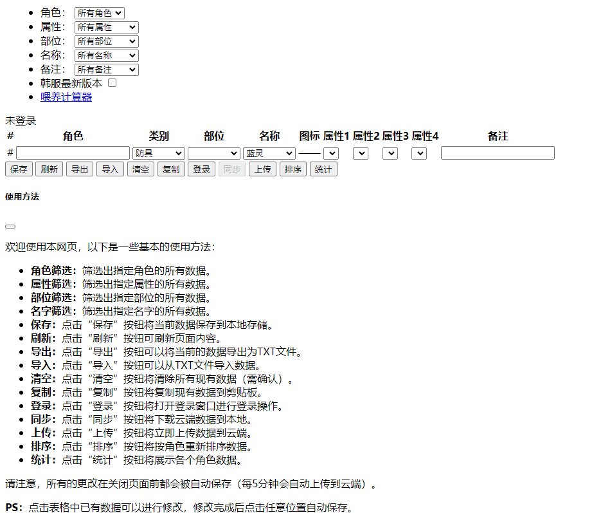Open the 属性4 dropdown
Image resolution: width=594 pixels, height=513 pixels.
[419, 153]
